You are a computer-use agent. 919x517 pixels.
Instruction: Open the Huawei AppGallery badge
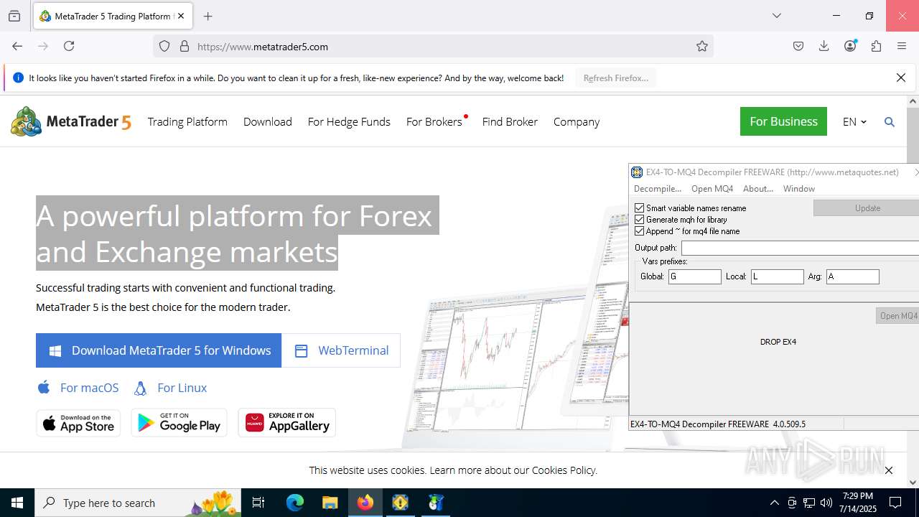(x=287, y=423)
